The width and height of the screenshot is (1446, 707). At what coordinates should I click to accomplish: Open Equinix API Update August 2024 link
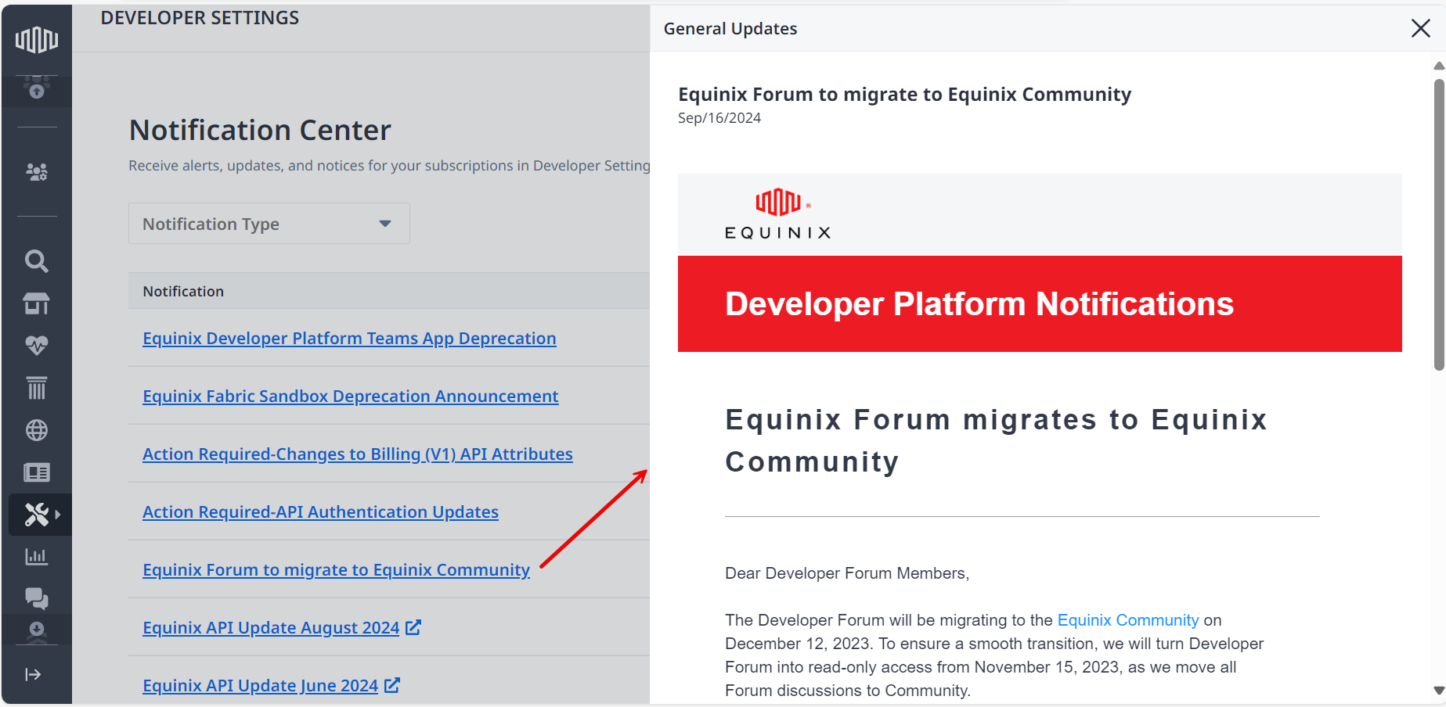(271, 628)
